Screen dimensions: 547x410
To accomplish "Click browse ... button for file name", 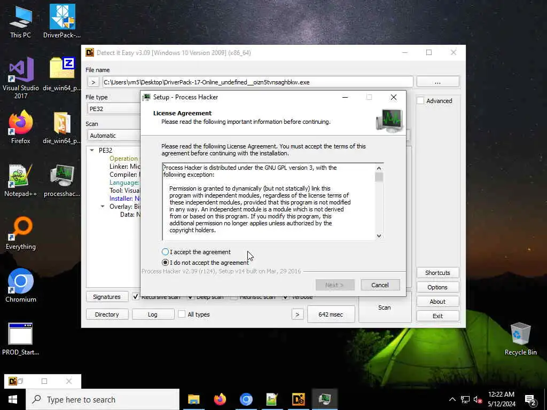I will click(438, 82).
